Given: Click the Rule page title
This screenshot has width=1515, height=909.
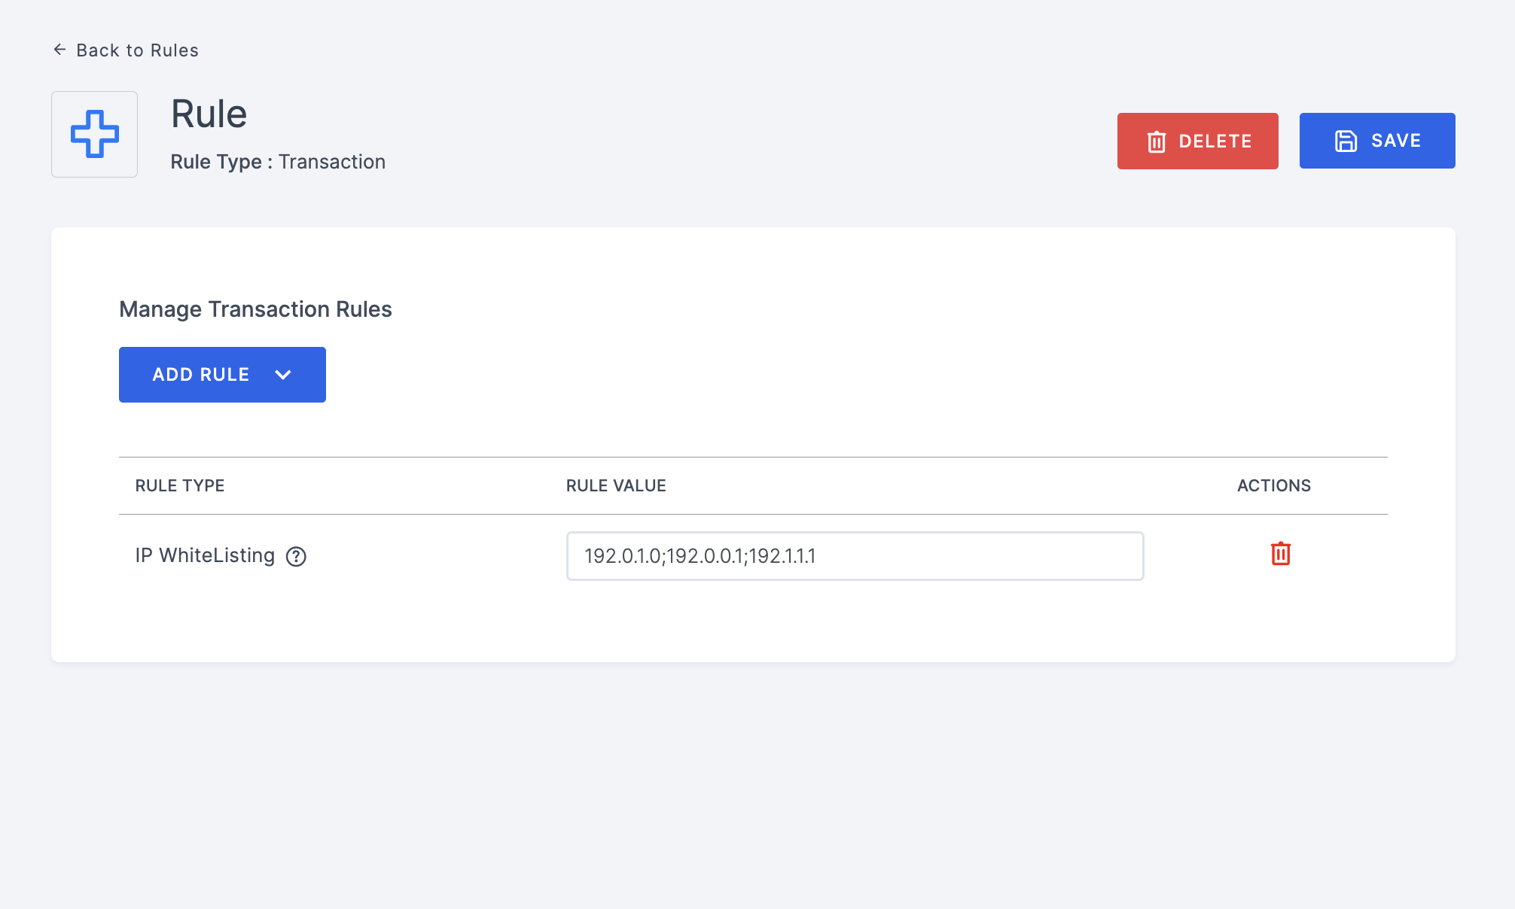Looking at the screenshot, I should [x=209, y=114].
